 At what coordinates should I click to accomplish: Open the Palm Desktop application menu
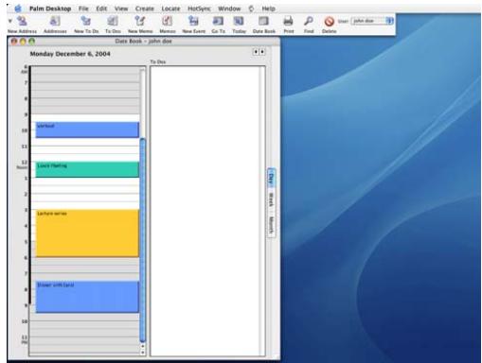(50, 9)
